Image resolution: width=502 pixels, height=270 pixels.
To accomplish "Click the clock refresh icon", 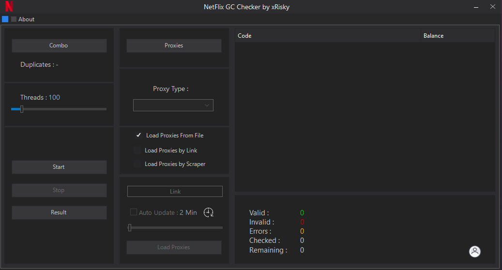I will tap(209, 212).
